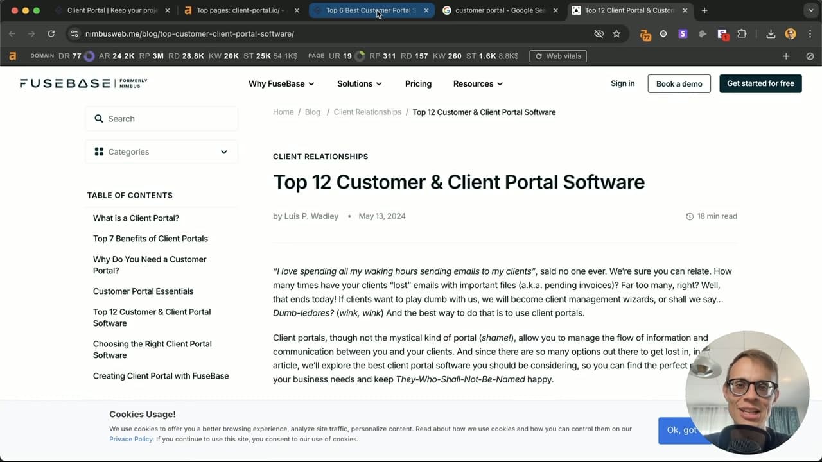
Task: Jump to Top 7 Benefits of Client Portals
Action: click(150, 239)
